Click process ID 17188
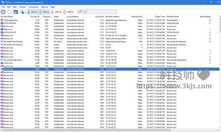The height and width of the screenshot is (132, 221). (x=37, y=60)
